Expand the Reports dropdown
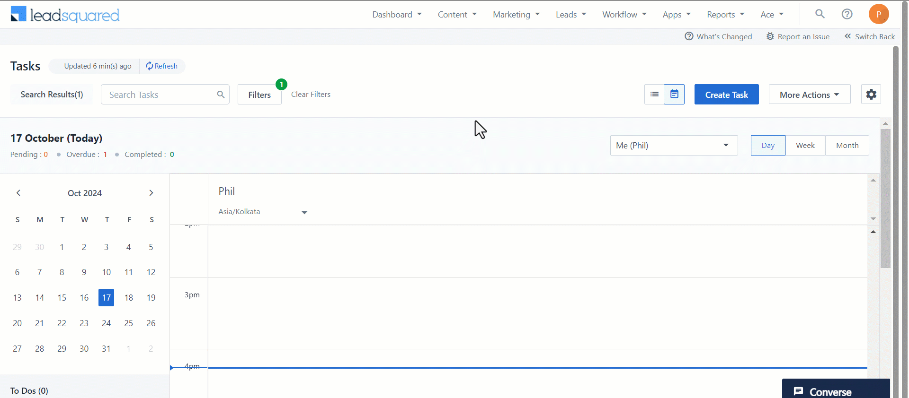The height and width of the screenshot is (398, 909). [x=725, y=15]
